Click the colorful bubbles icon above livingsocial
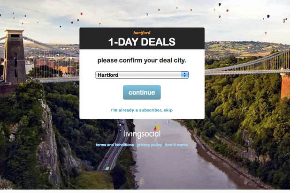This screenshot has width=290, height=193. [157, 128]
